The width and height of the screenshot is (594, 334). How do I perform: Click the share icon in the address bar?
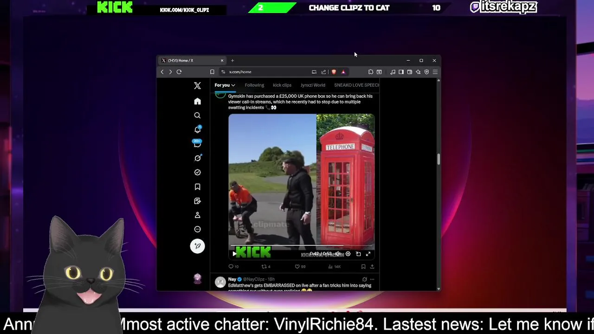click(x=323, y=72)
